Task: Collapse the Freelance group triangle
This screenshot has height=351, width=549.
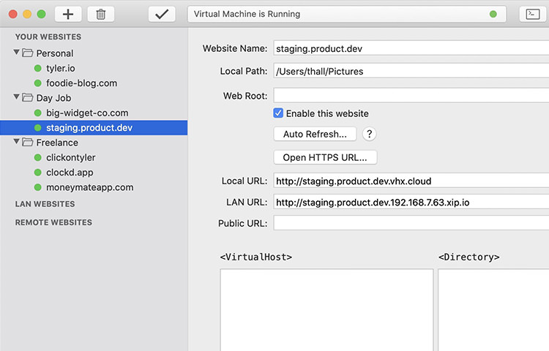Action: coord(16,142)
